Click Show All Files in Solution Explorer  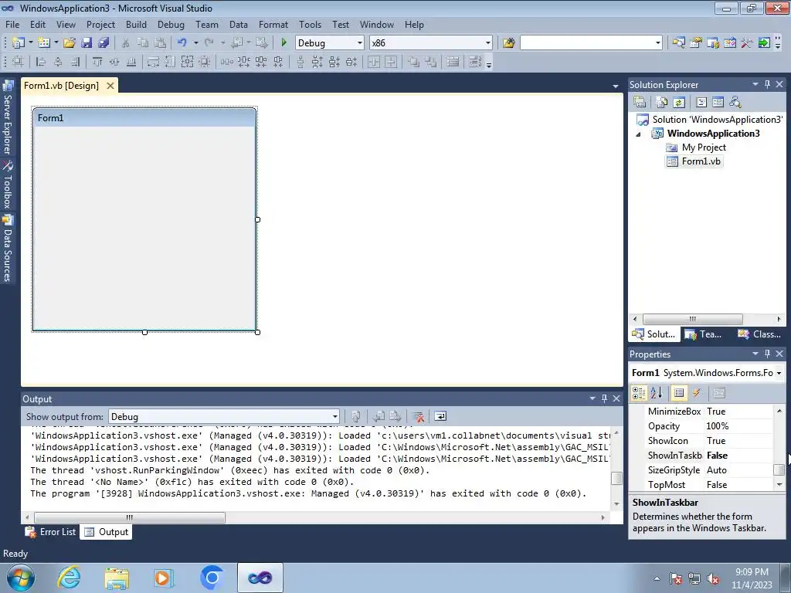coord(662,103)
